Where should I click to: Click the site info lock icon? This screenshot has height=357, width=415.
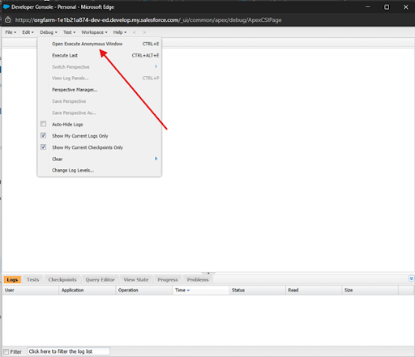[x=8, y=19]
